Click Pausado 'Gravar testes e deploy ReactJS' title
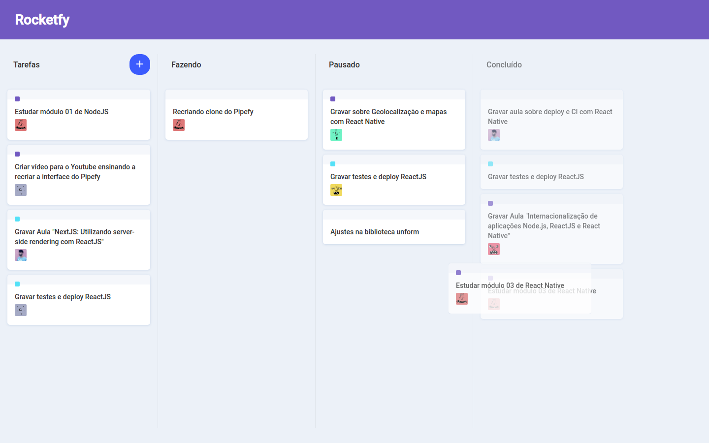This screenshot has height=443, width=709. [x=378, y=177]
